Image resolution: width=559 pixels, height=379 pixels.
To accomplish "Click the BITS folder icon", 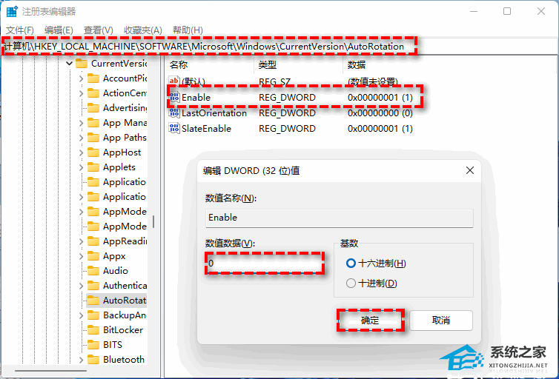I will tap(93, 345).
